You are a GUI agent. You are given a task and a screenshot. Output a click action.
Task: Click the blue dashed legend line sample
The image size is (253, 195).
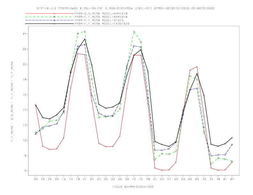(50, 20)
